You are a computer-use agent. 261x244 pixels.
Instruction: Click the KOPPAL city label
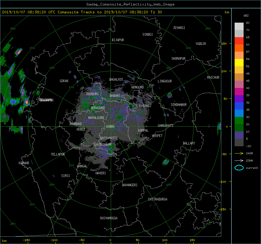(143, 131)
